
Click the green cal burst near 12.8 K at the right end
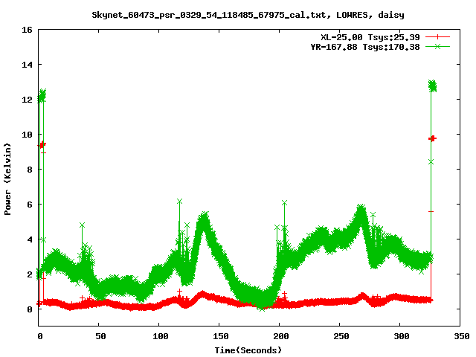pyautogui.click(x=432, y=86)
